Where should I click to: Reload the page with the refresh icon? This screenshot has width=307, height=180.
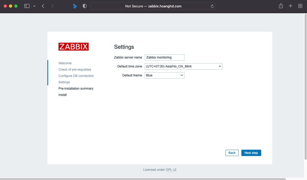[212, 6]
